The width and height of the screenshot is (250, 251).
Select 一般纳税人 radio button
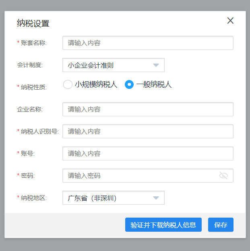pyautogui.click(x=129, y=84)
